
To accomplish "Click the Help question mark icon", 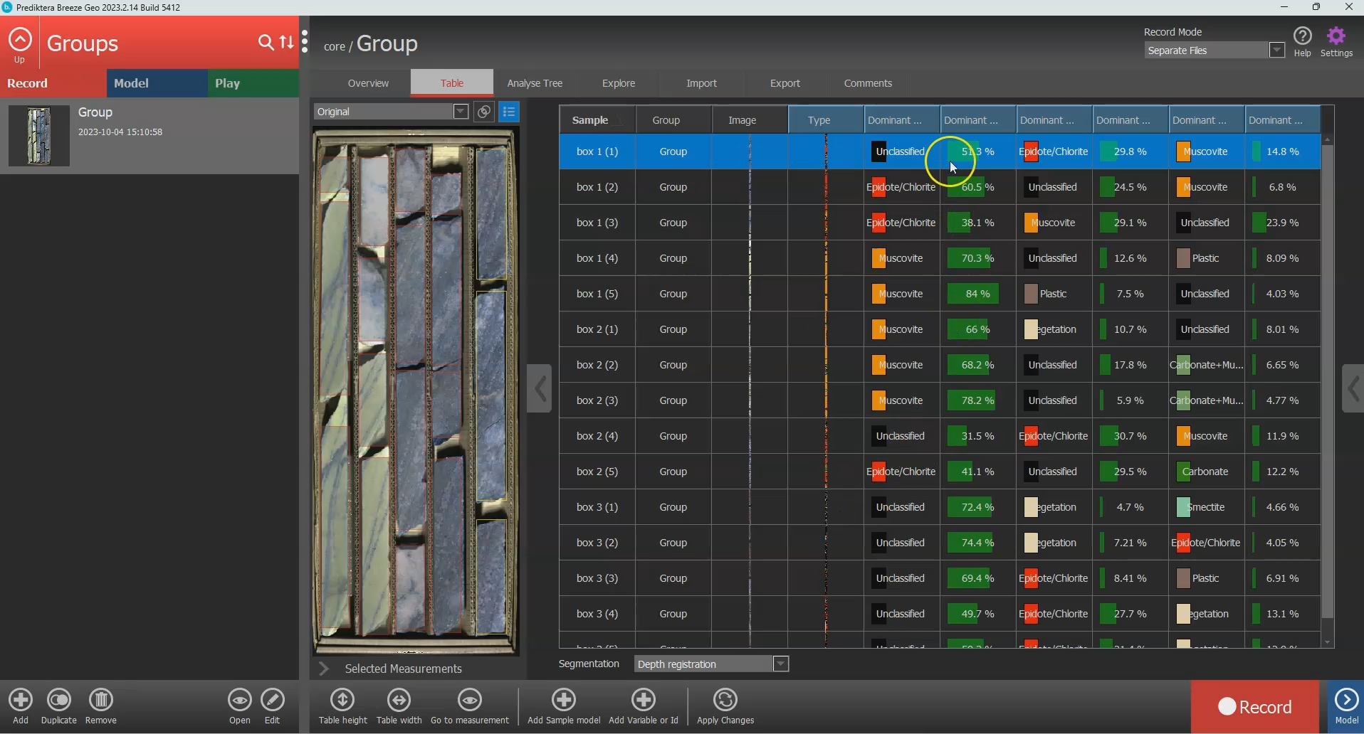I will point(1302,37).
